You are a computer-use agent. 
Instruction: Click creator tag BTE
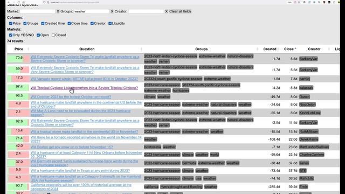point(303,171)
